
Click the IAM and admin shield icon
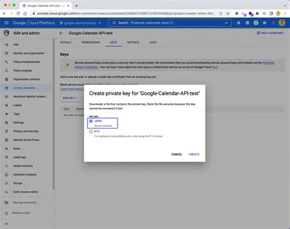point(7,33)
